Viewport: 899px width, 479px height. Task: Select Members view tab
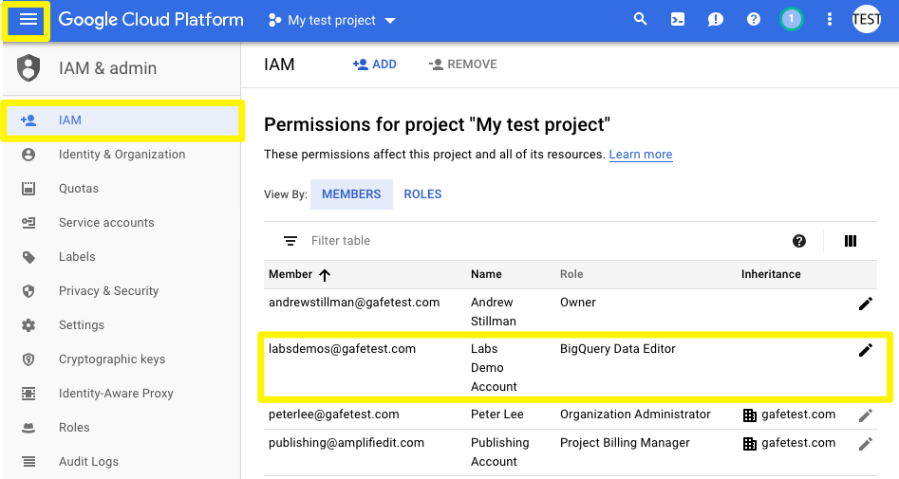coord(351,193)
